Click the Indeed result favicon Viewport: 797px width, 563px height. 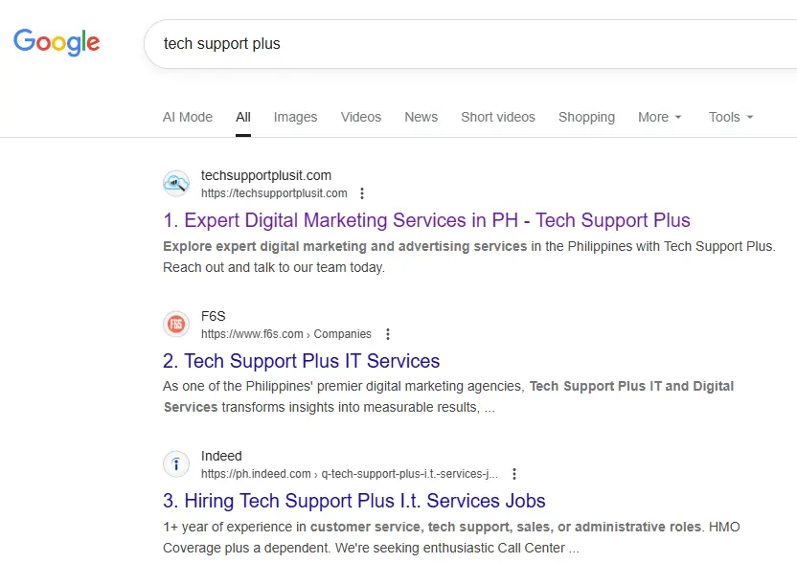click(x=176, y=463)
